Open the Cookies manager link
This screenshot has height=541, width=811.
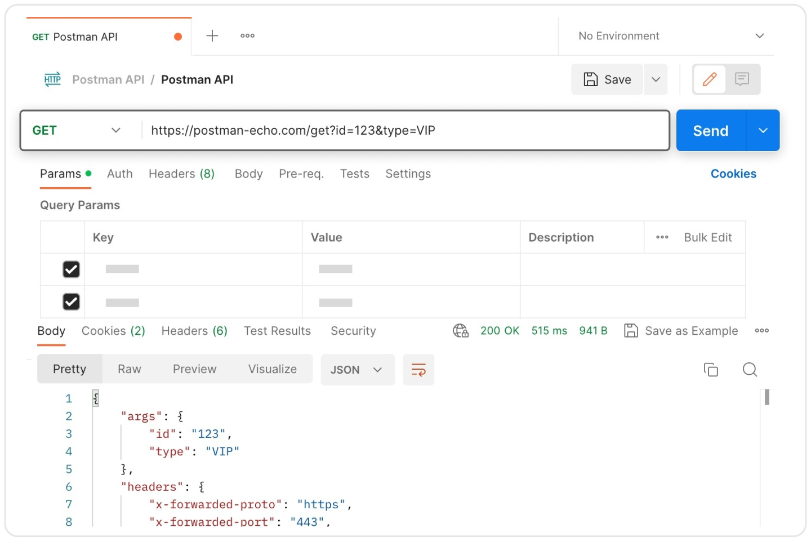[733, 174]
